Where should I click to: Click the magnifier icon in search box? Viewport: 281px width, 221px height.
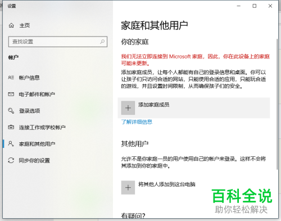coord(102,42)
